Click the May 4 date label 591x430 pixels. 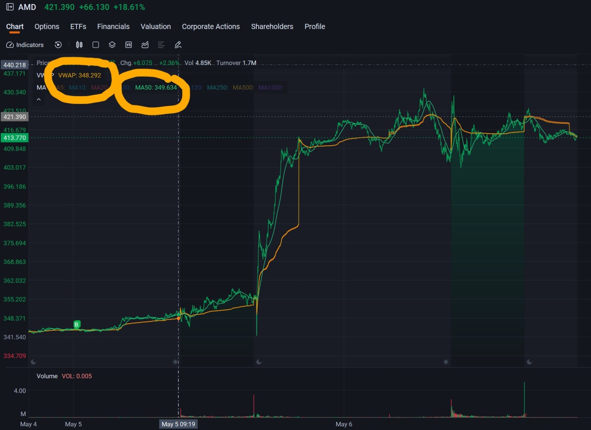(x=28, y=424)
